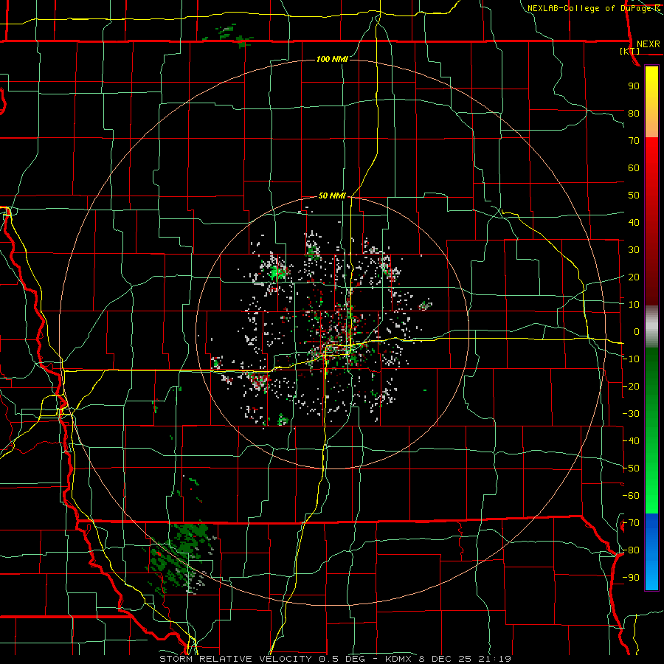Select the -30 value on velocity scale
This screenshot has width=664, height=664.
click(631, 414)
